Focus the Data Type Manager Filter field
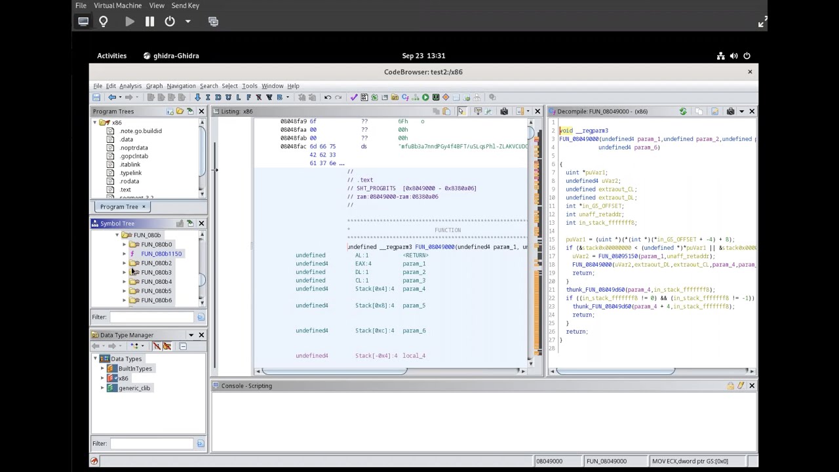The image size is (839, 472). pos(151,444)
